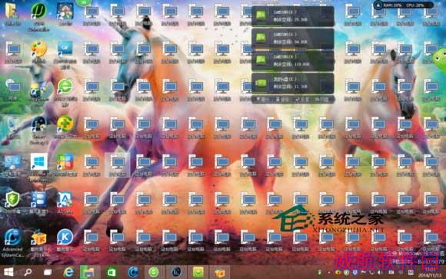
Task: Open the Network desktop icon
Action: 12,86
